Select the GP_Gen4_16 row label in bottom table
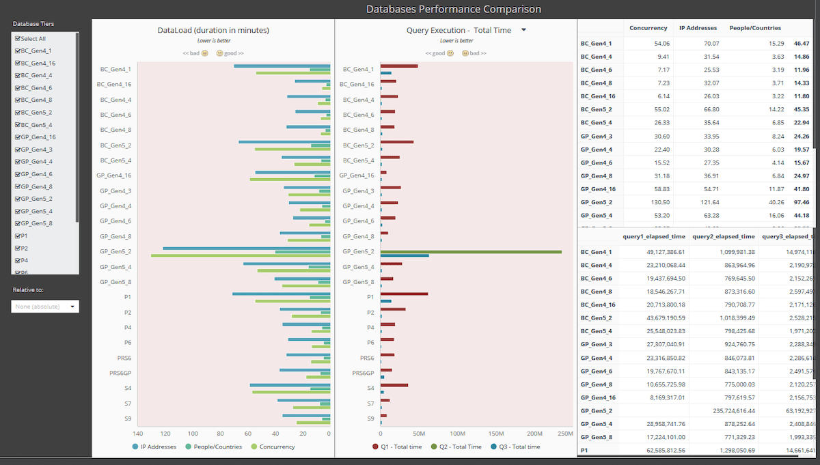The width and height of the screenshot is (820, 465). 598,397
